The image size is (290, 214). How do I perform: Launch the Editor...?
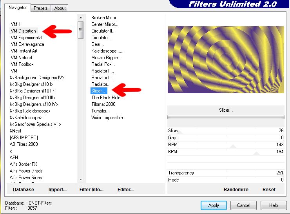(125, 190)
